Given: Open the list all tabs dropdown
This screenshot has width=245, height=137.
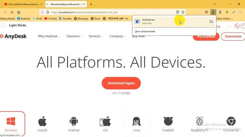Looking at the screenshot, I should [214, 4].
